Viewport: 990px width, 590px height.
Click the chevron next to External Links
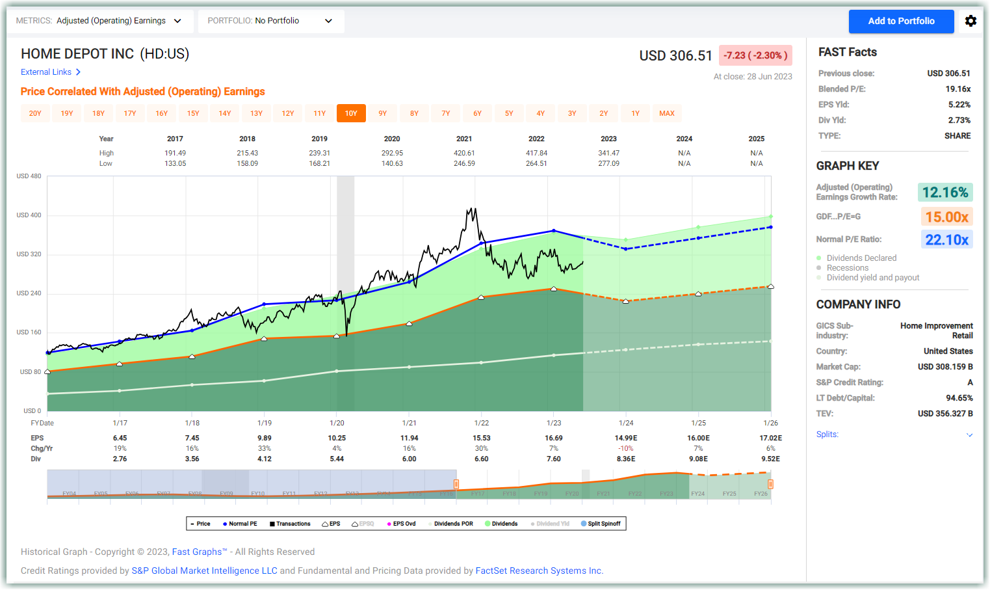coord(78,72)
